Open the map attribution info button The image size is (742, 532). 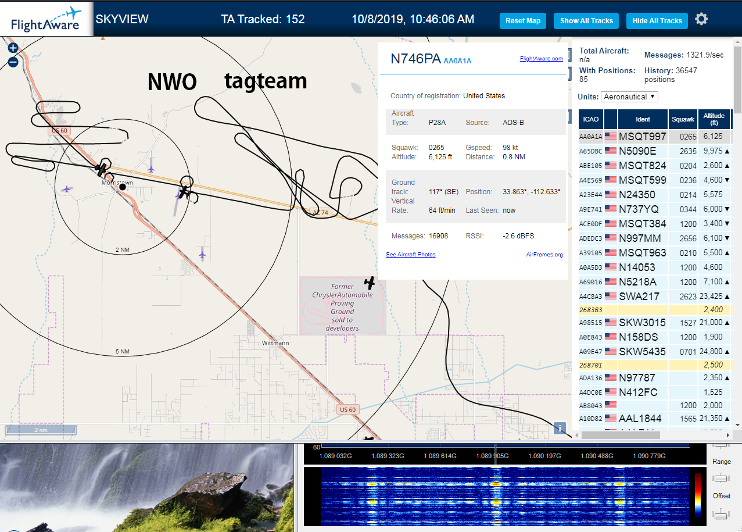pyautogui.click(x=560, y=428)
